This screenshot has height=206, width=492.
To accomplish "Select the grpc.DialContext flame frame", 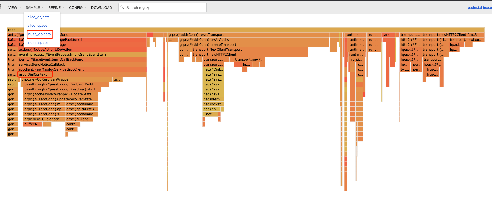I will point(35,74).
